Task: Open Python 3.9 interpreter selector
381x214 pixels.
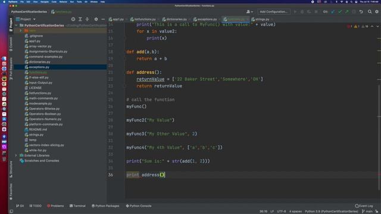Action: coord(332,212)
